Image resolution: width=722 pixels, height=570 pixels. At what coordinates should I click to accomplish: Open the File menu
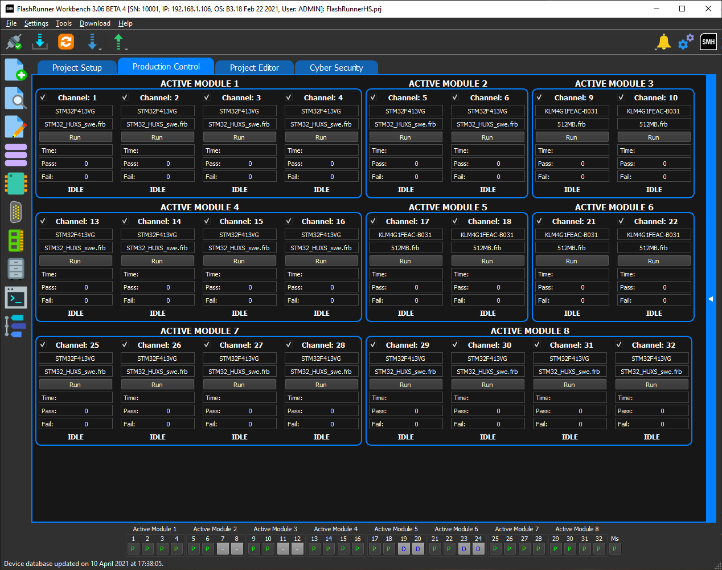tap(11, 23)
